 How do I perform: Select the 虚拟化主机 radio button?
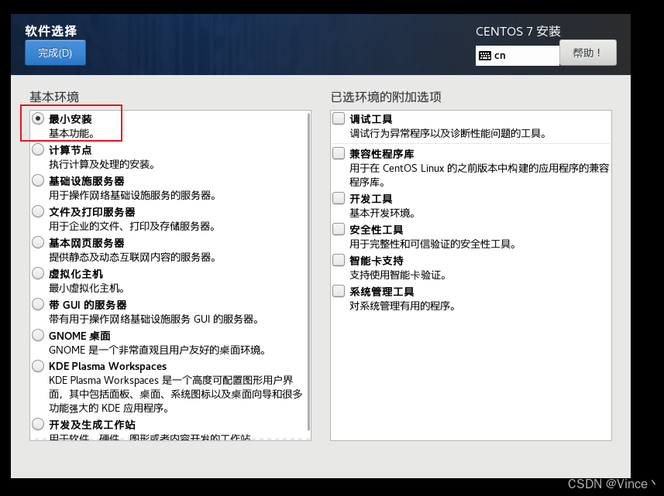coord(38,274)
